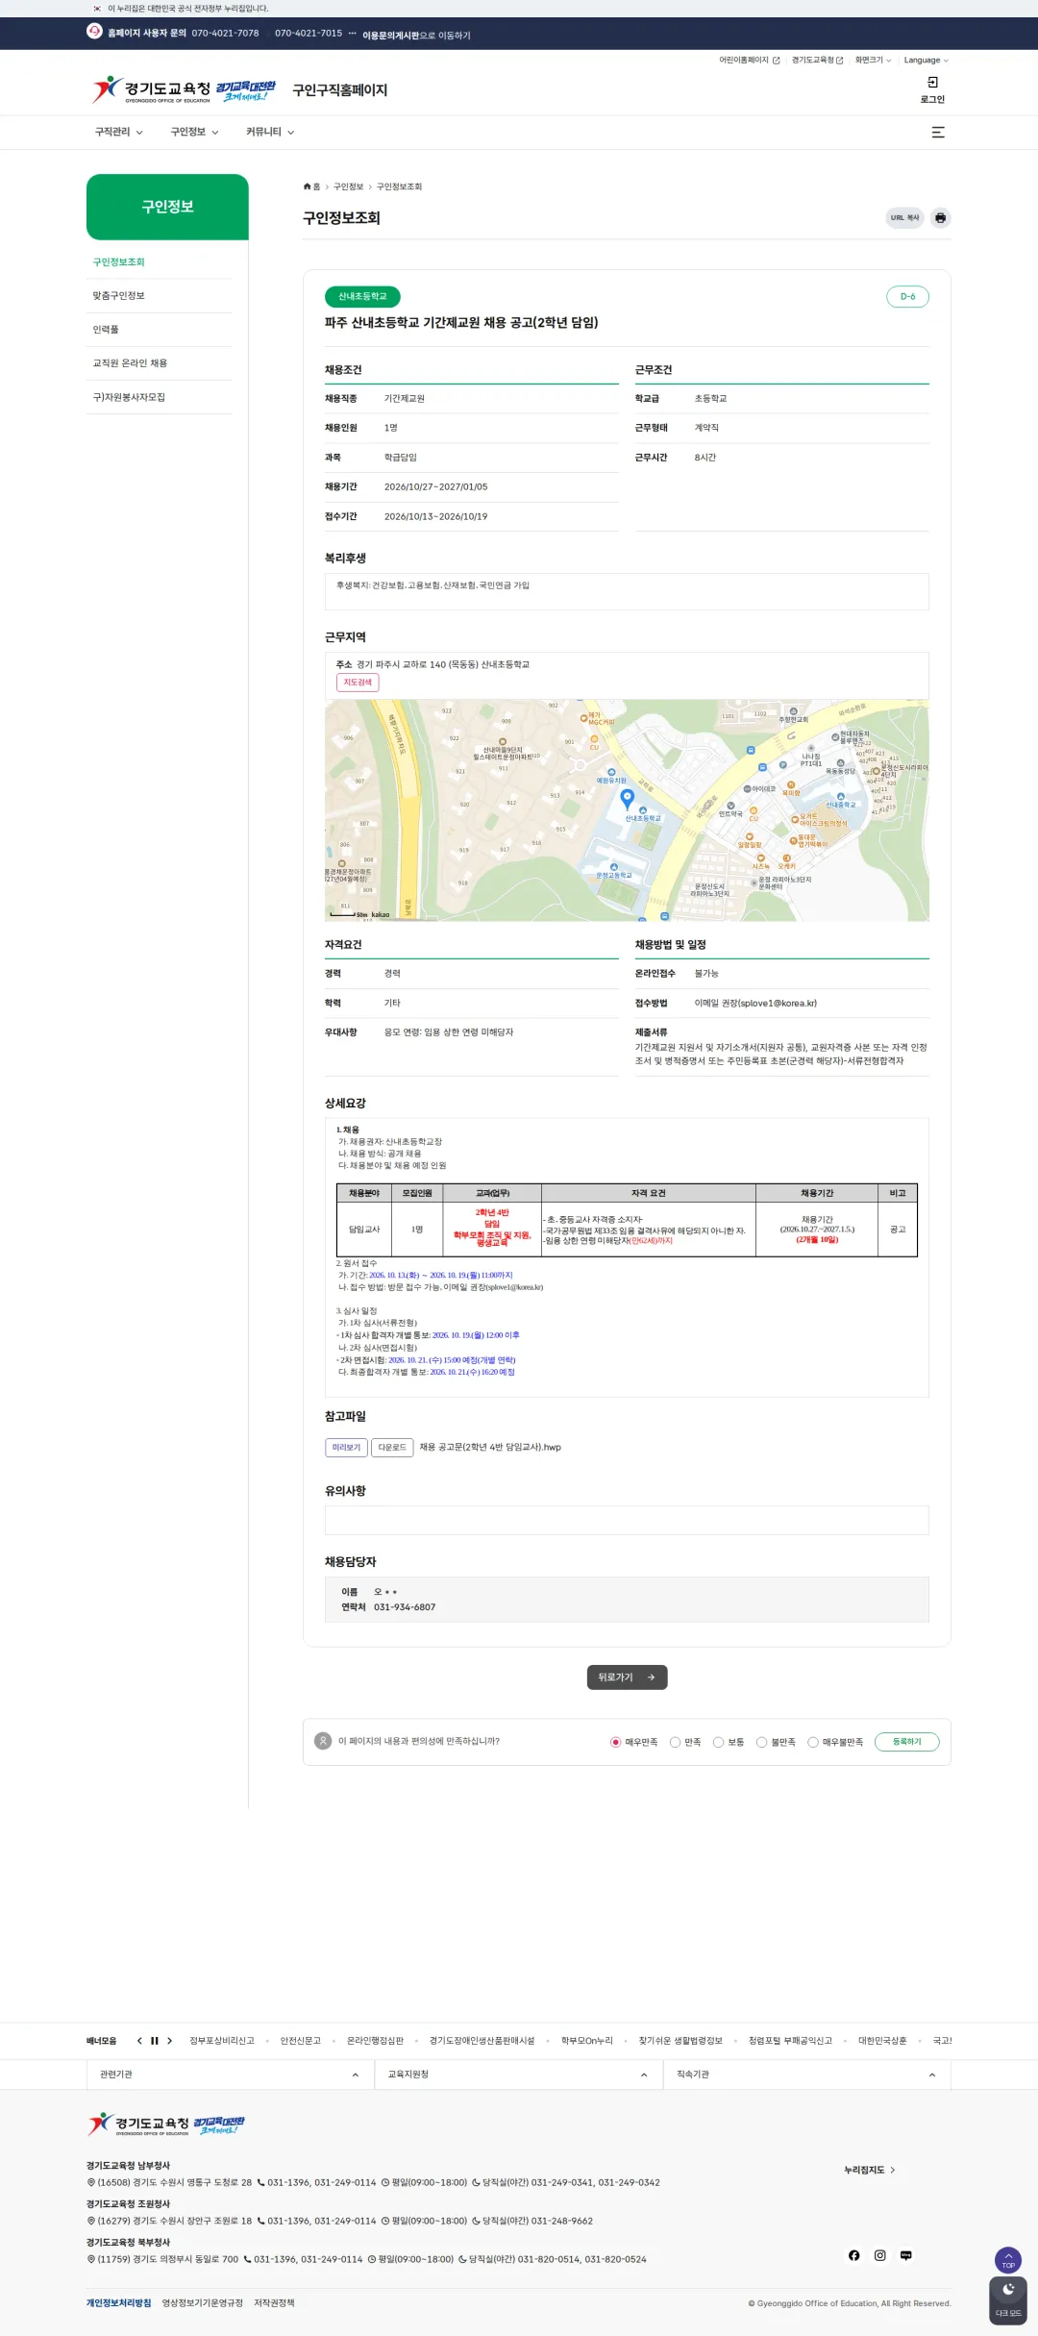Open 이용문의게시판 link in top bar
Screen dimensions: 1038x2336
tap(390, 36)
